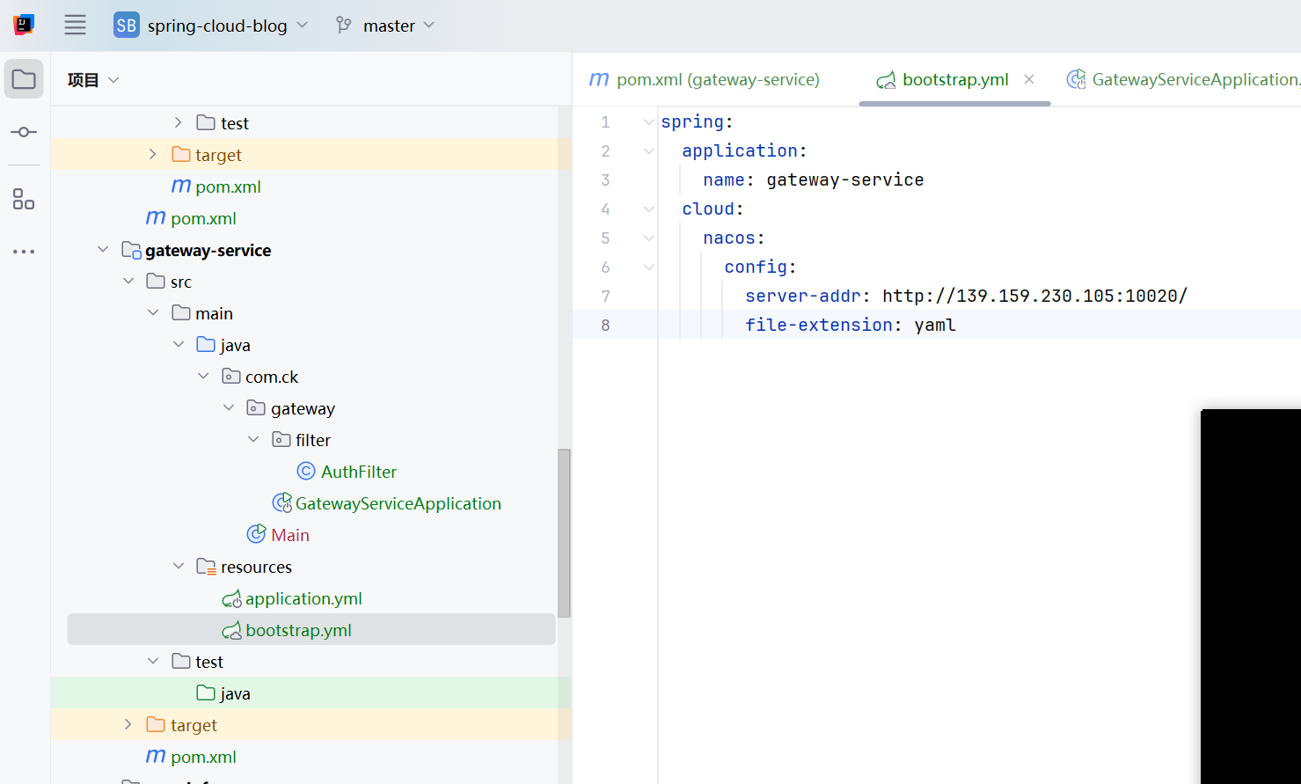Collapse the src folder
1301x784 pixels.
pyautogui.click(x=128, y=281)
